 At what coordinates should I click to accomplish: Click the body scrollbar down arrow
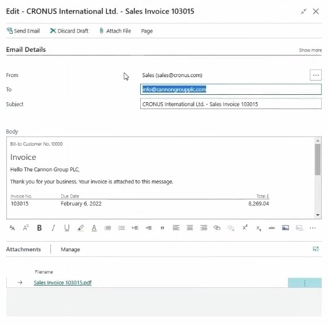pos(318,215)
